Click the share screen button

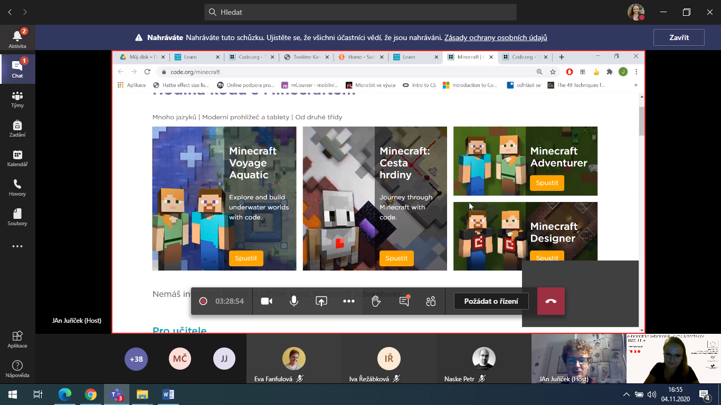pyautogui.click(x=321, y=301)
